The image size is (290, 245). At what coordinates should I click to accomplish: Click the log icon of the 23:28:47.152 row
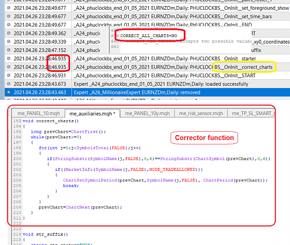coord(8,50)
